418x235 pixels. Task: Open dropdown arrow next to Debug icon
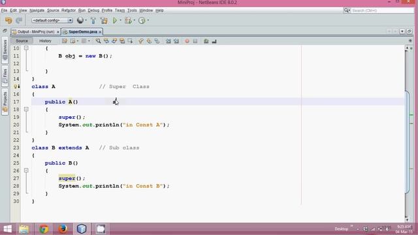point(134,20)
